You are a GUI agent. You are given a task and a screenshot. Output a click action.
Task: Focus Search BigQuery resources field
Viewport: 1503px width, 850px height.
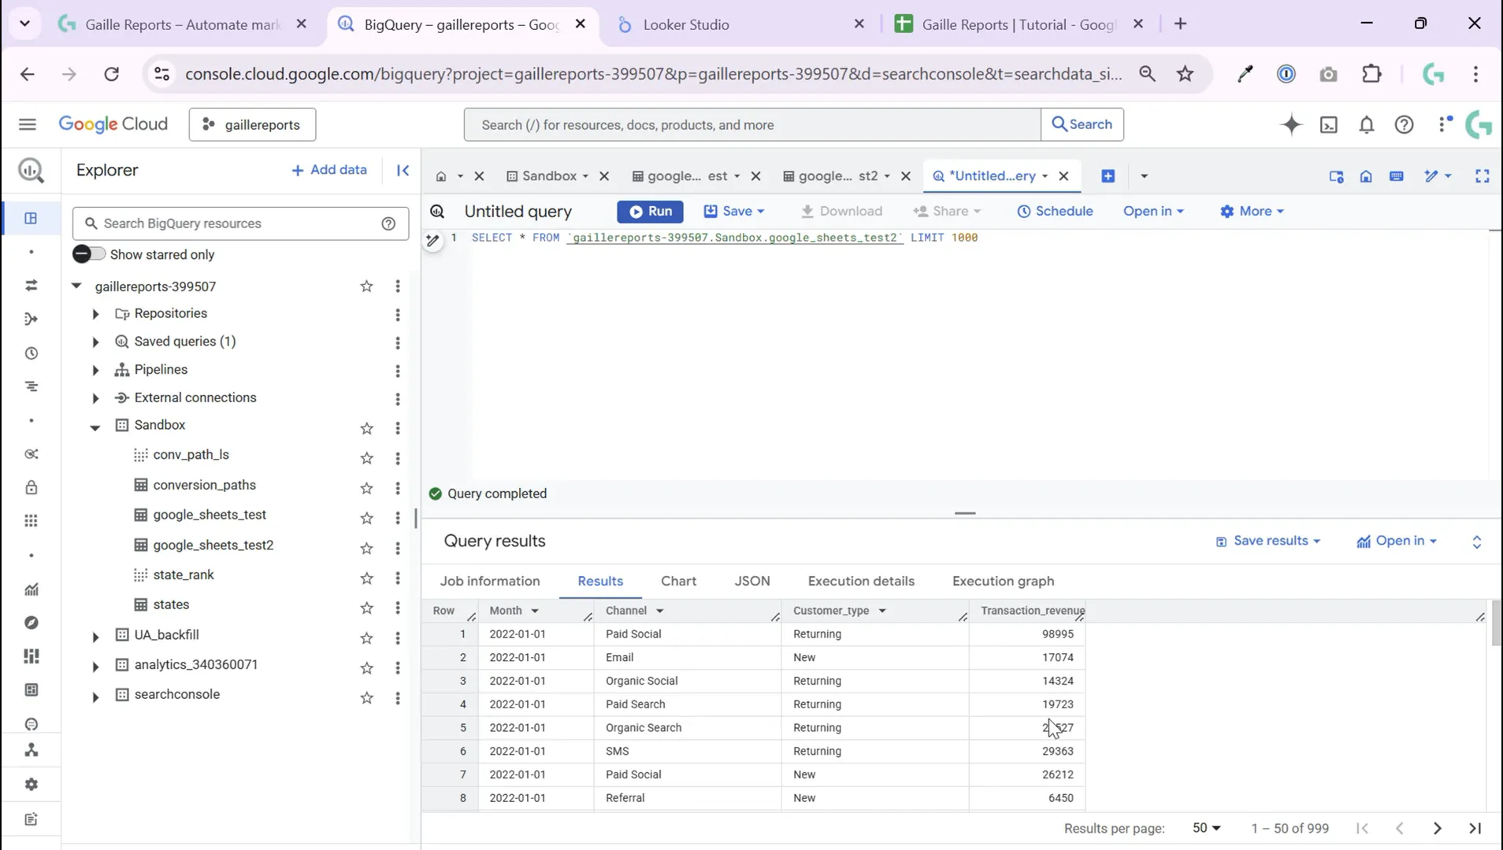pos(240,224)
